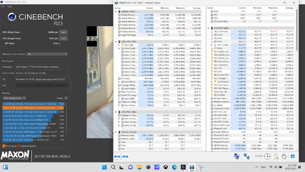This screenshot has width=305, height=172.
Task: Open Task View from taskbar
Action: (122, 167)
